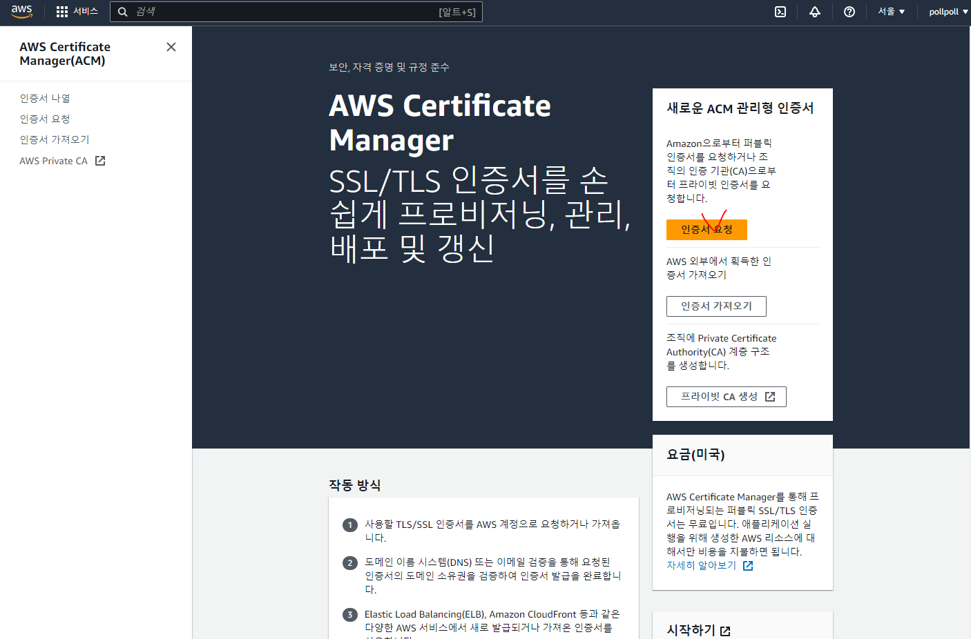Open the AWS home logo
This screenshot has width=971, height=639.
tap(22, 12)
